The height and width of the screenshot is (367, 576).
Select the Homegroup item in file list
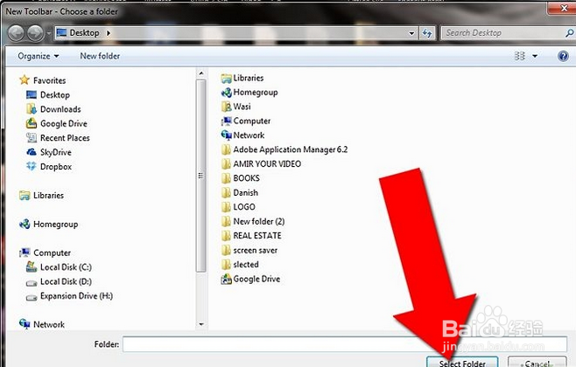[x=249, y=93]
